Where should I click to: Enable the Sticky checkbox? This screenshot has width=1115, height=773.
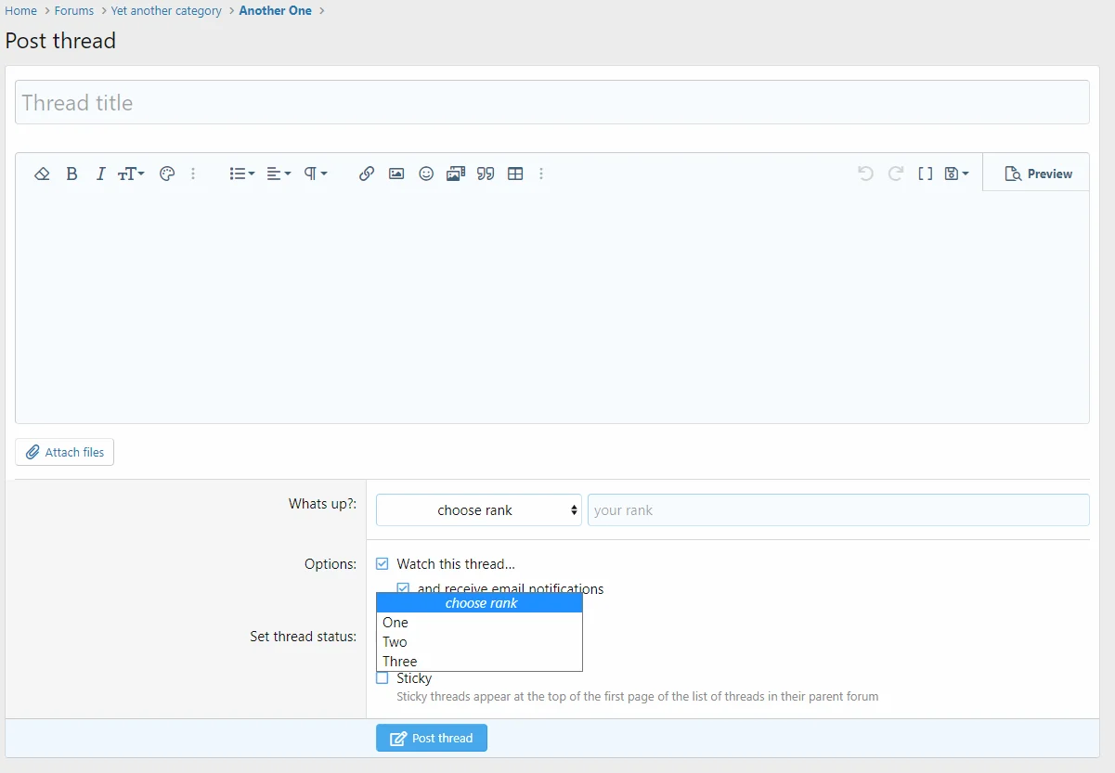(x=382, y=678)
